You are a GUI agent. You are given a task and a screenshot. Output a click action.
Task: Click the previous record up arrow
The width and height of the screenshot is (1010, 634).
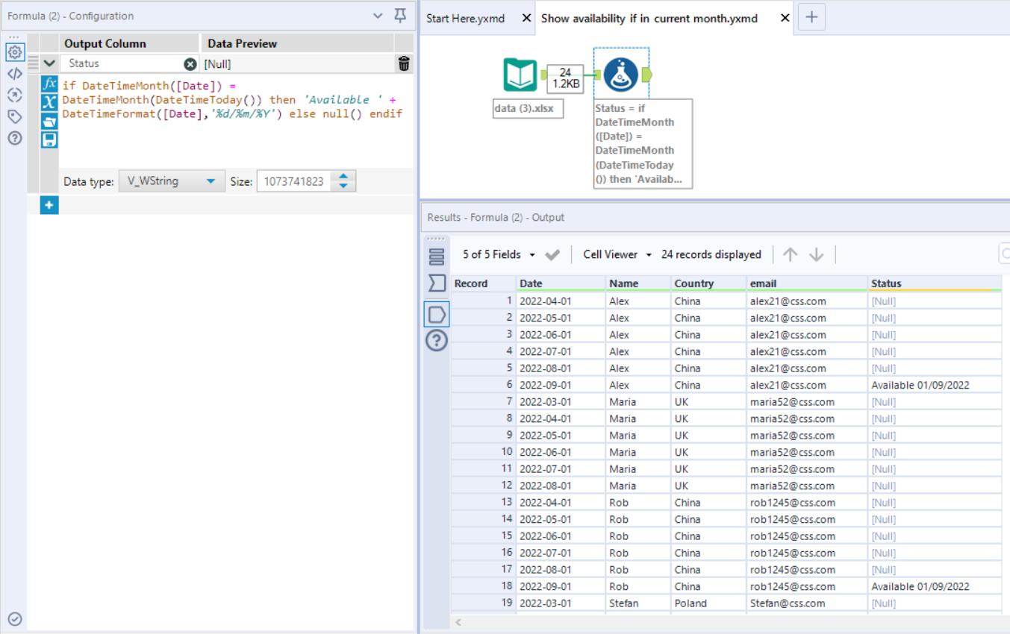tap(790, 254)
